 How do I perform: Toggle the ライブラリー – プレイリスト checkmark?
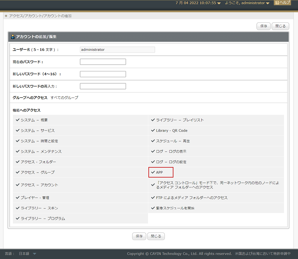click(x=153, y=120)
